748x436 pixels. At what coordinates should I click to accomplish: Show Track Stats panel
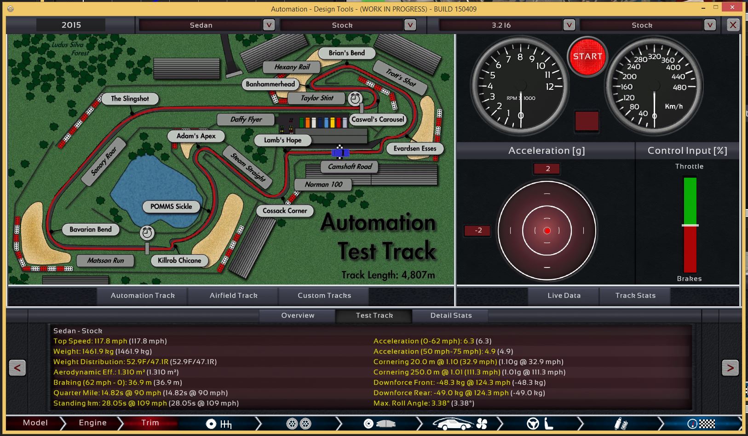click(635, 296)
